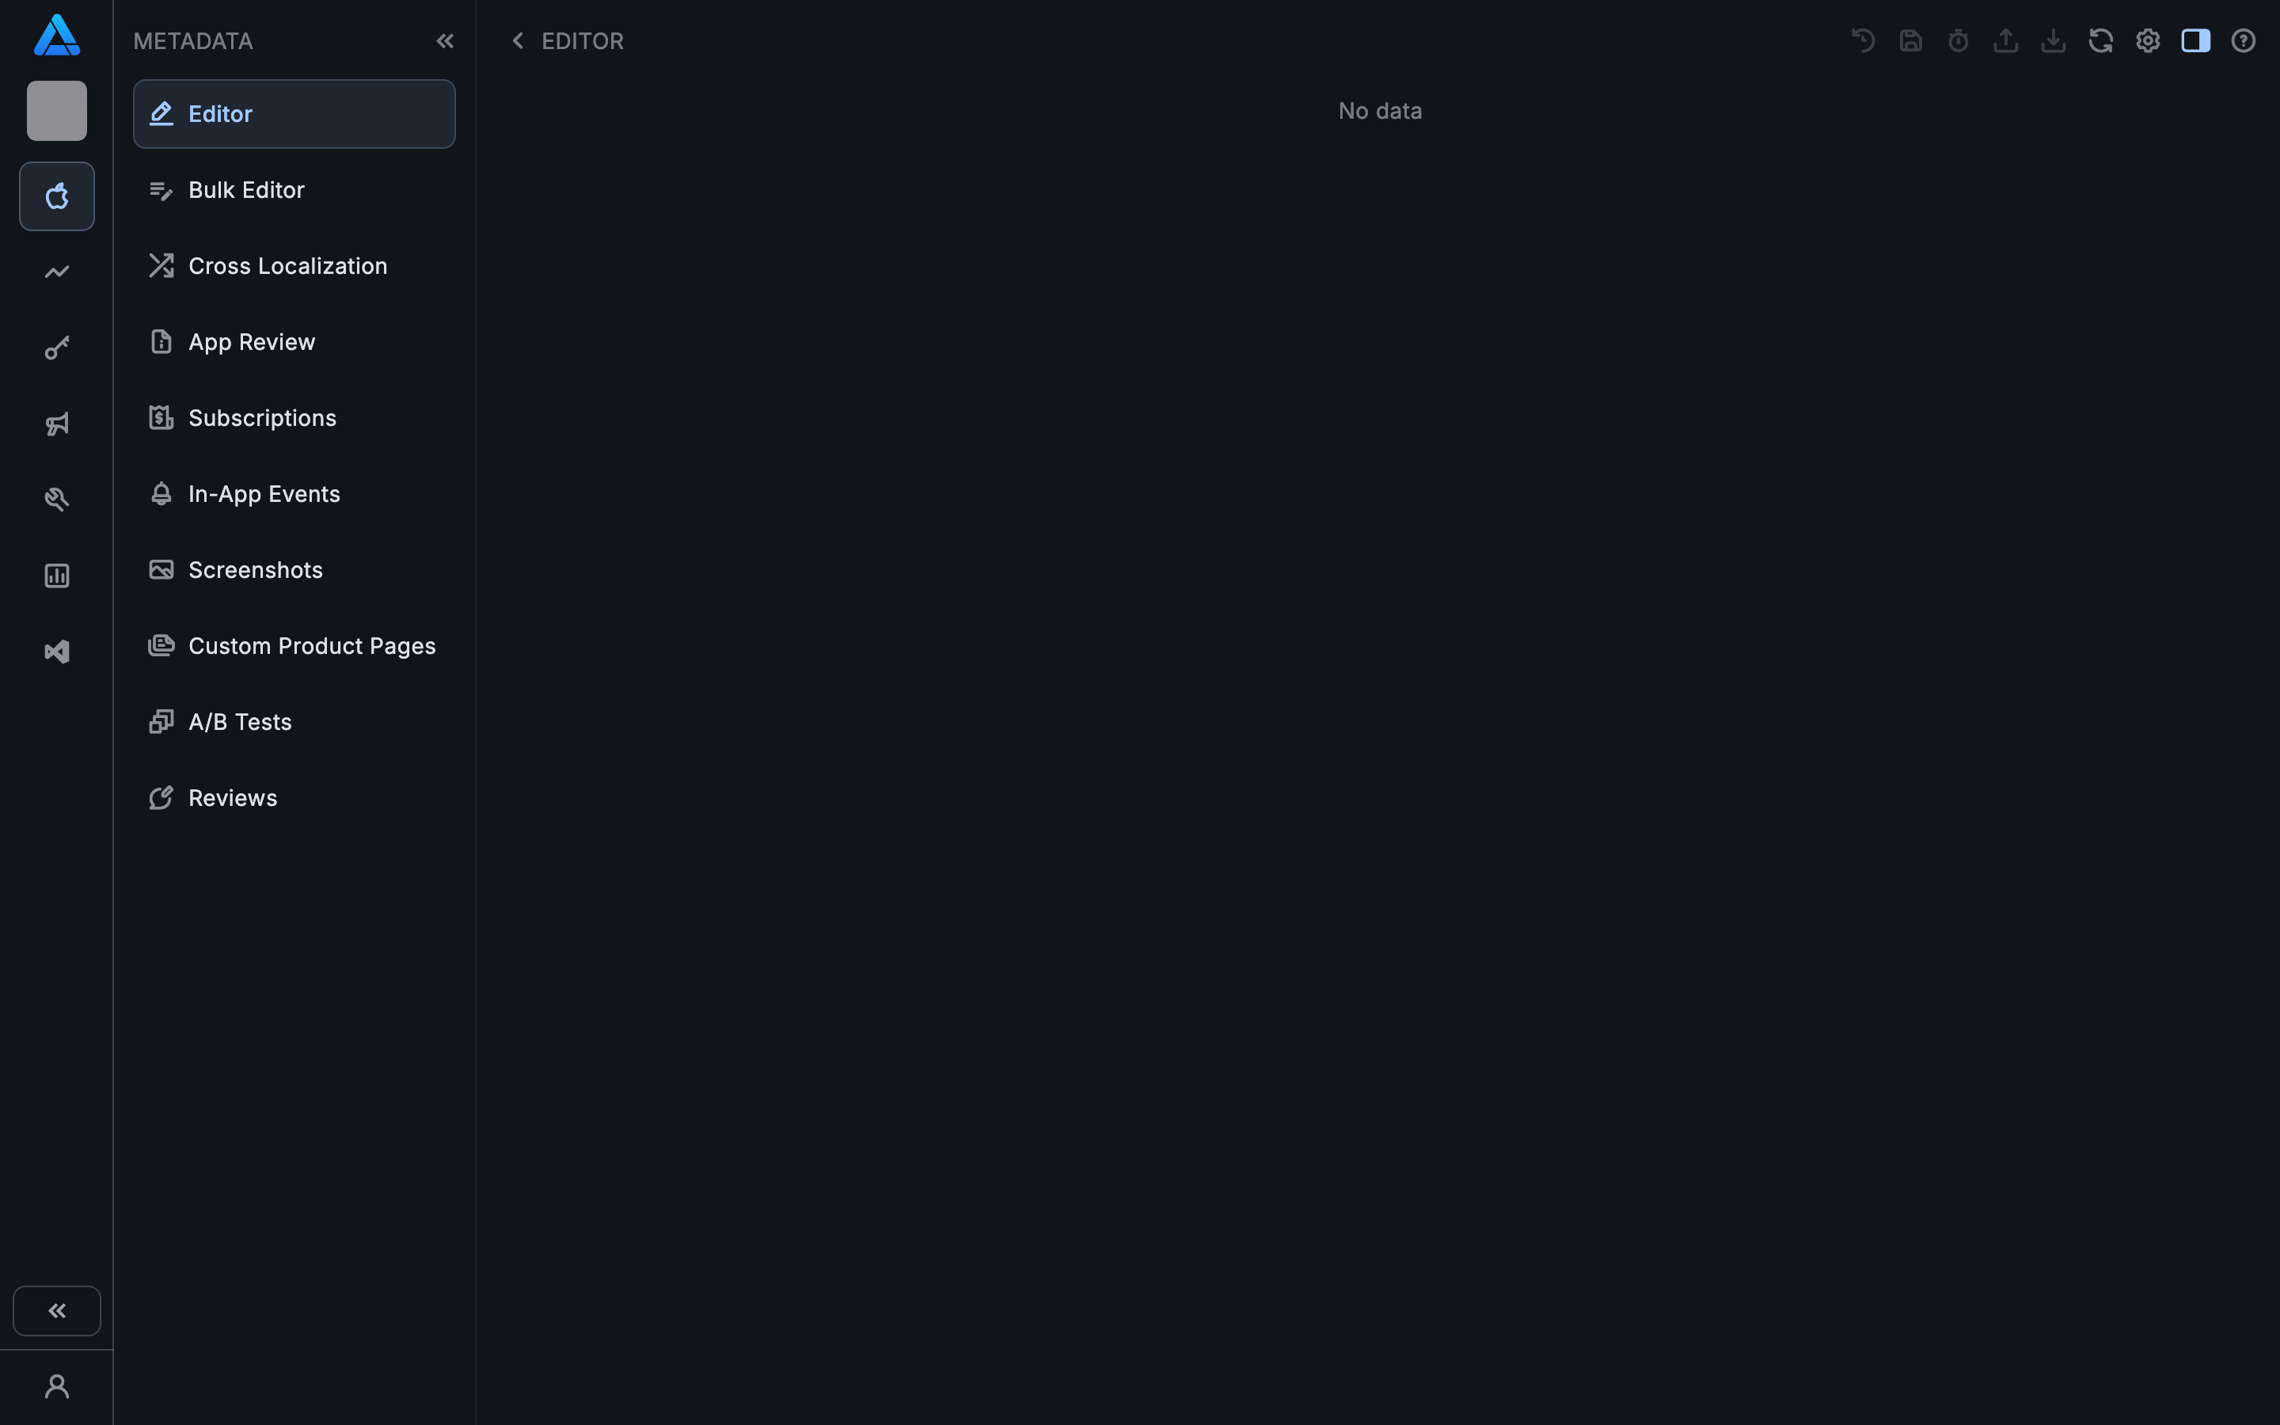This screenshot has width=2280, height=1425.
Task: Collapse the Metadata panel with the double-chevron
Action: pyautogui.click(x=446, y=40)
